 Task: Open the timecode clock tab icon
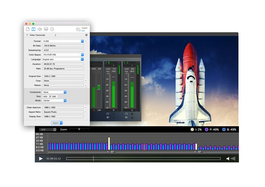[52, 29]
